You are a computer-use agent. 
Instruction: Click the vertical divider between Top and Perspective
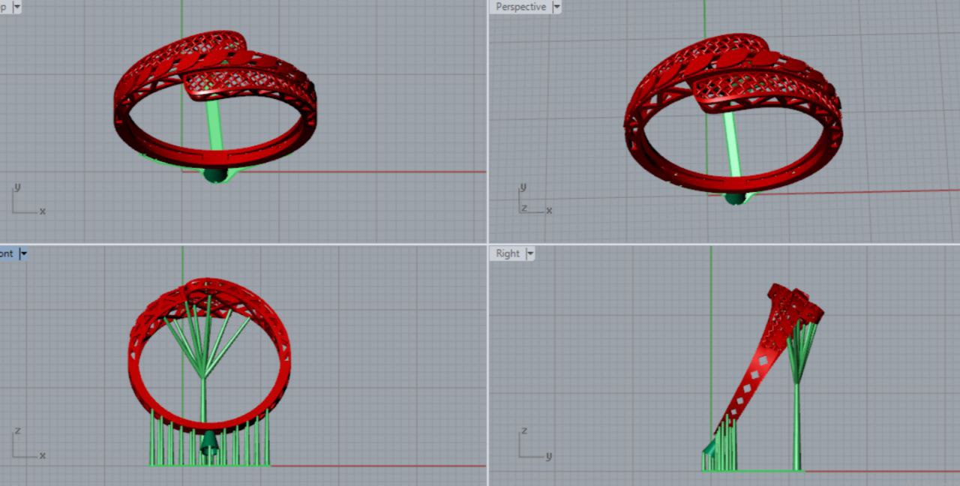click(x=487, y=120)
